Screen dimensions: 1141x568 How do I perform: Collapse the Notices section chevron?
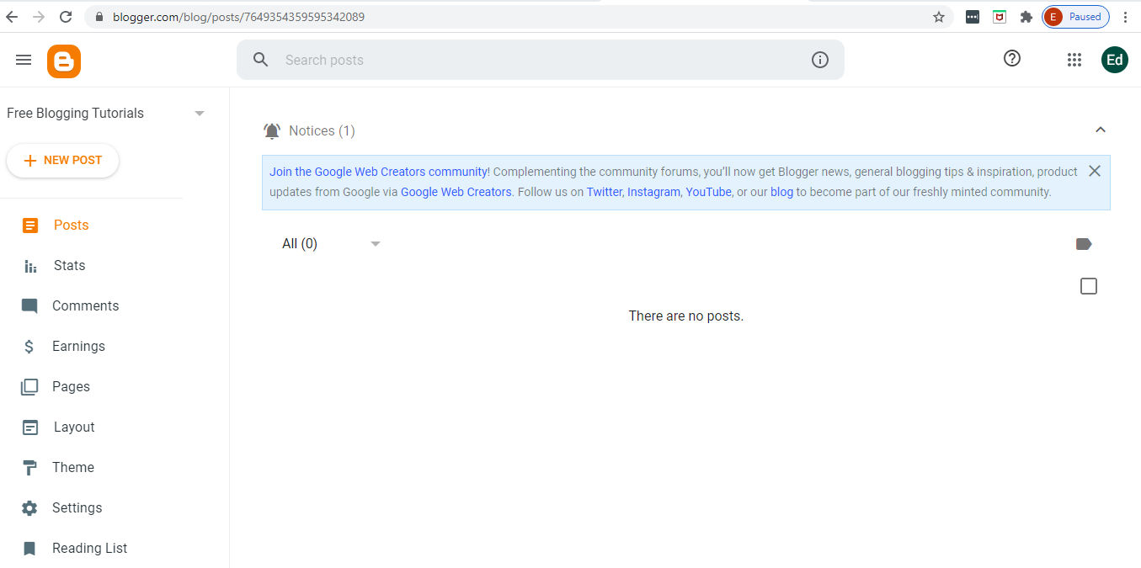click(1100, 130)
